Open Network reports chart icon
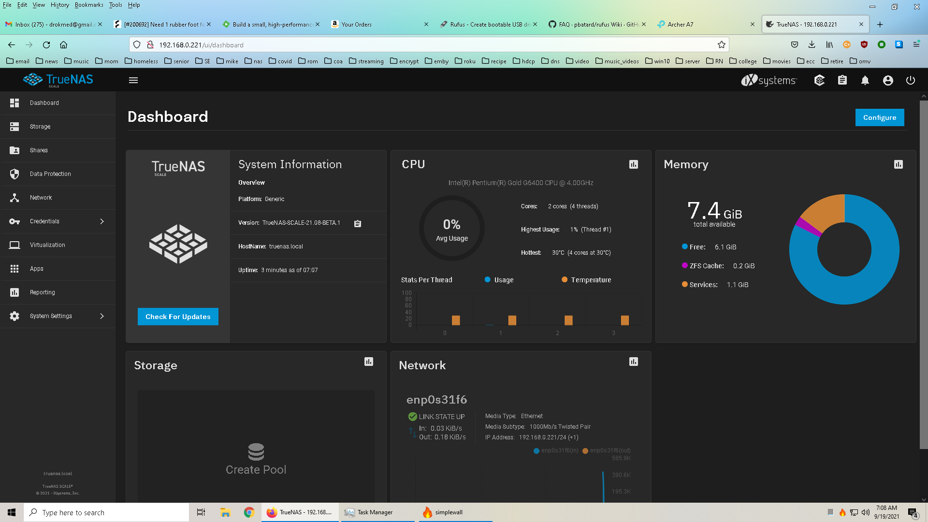This screenshot has width=928, height=522. tap(634, 362)
